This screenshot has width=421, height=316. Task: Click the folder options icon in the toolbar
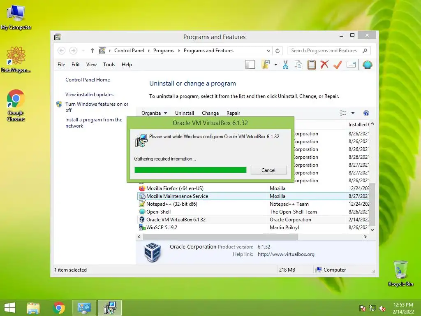pyautogui.click(x=265, y=65)
